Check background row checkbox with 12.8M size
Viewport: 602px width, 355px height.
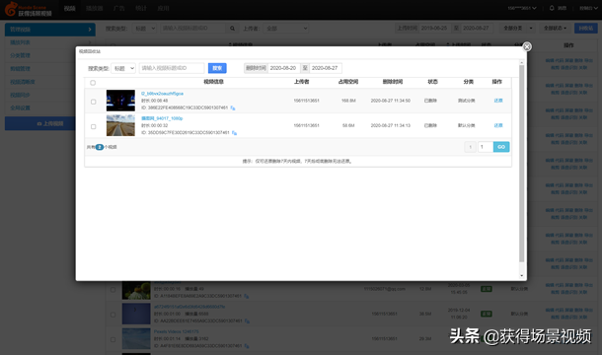[113, 290]
